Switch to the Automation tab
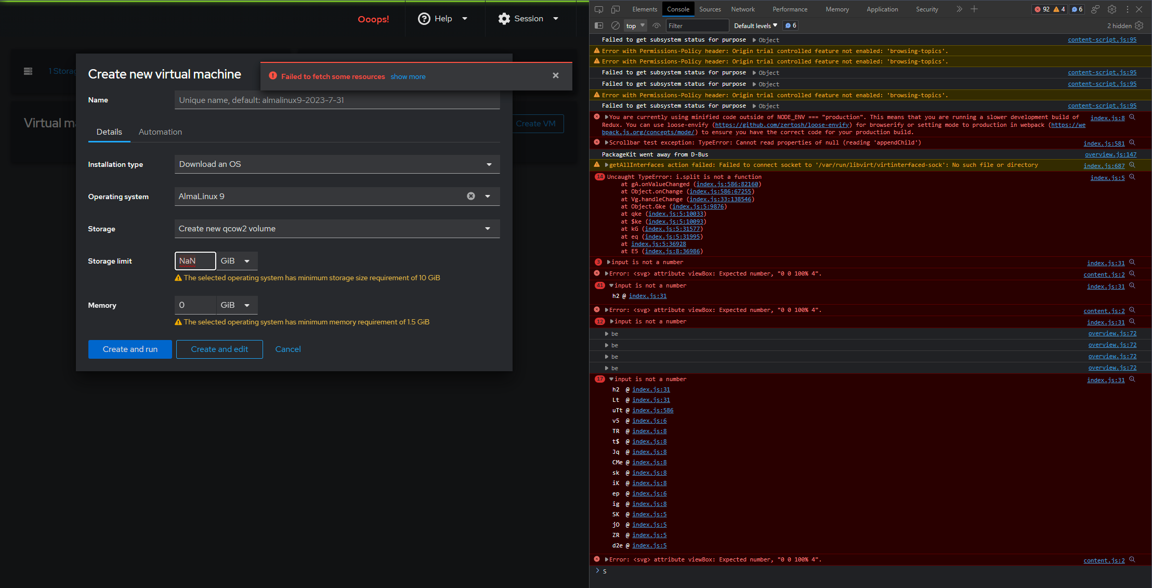The width and height of the screenshot is (1152, 588). (160, 132)
